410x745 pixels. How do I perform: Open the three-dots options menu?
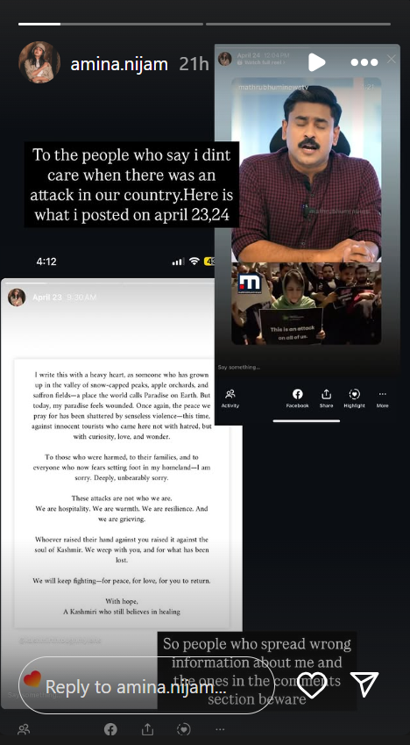[x=364, y=62]
